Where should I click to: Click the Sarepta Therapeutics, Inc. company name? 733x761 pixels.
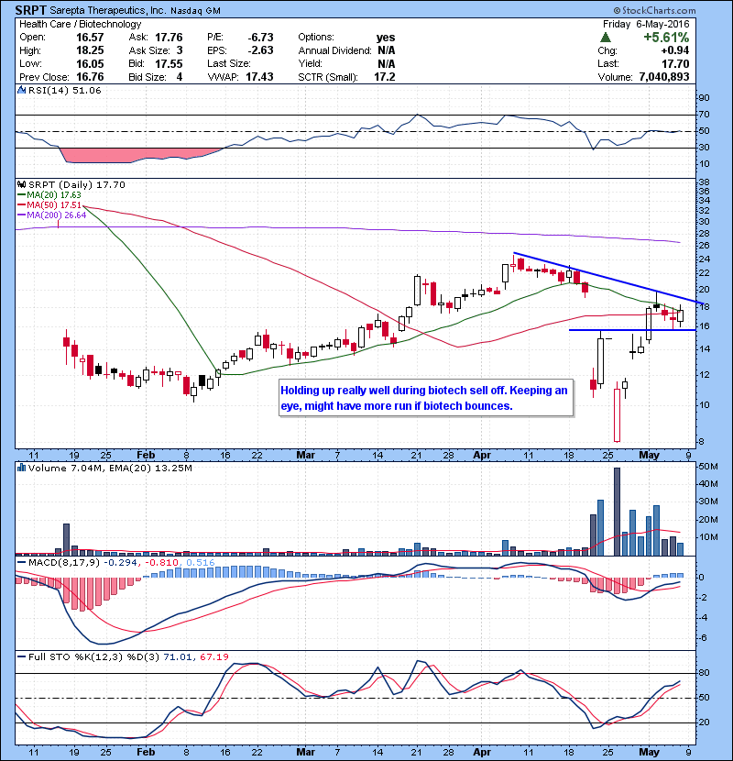click(108, 10)
